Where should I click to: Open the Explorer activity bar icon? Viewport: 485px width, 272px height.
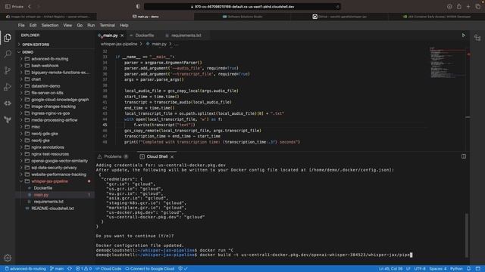point(8,38)
